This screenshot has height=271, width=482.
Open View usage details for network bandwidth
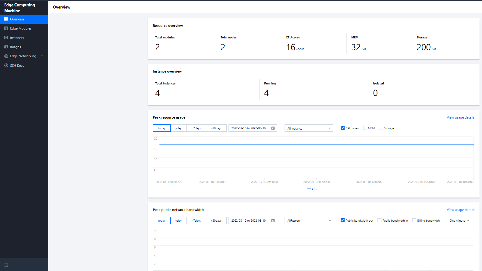(460, 210)
